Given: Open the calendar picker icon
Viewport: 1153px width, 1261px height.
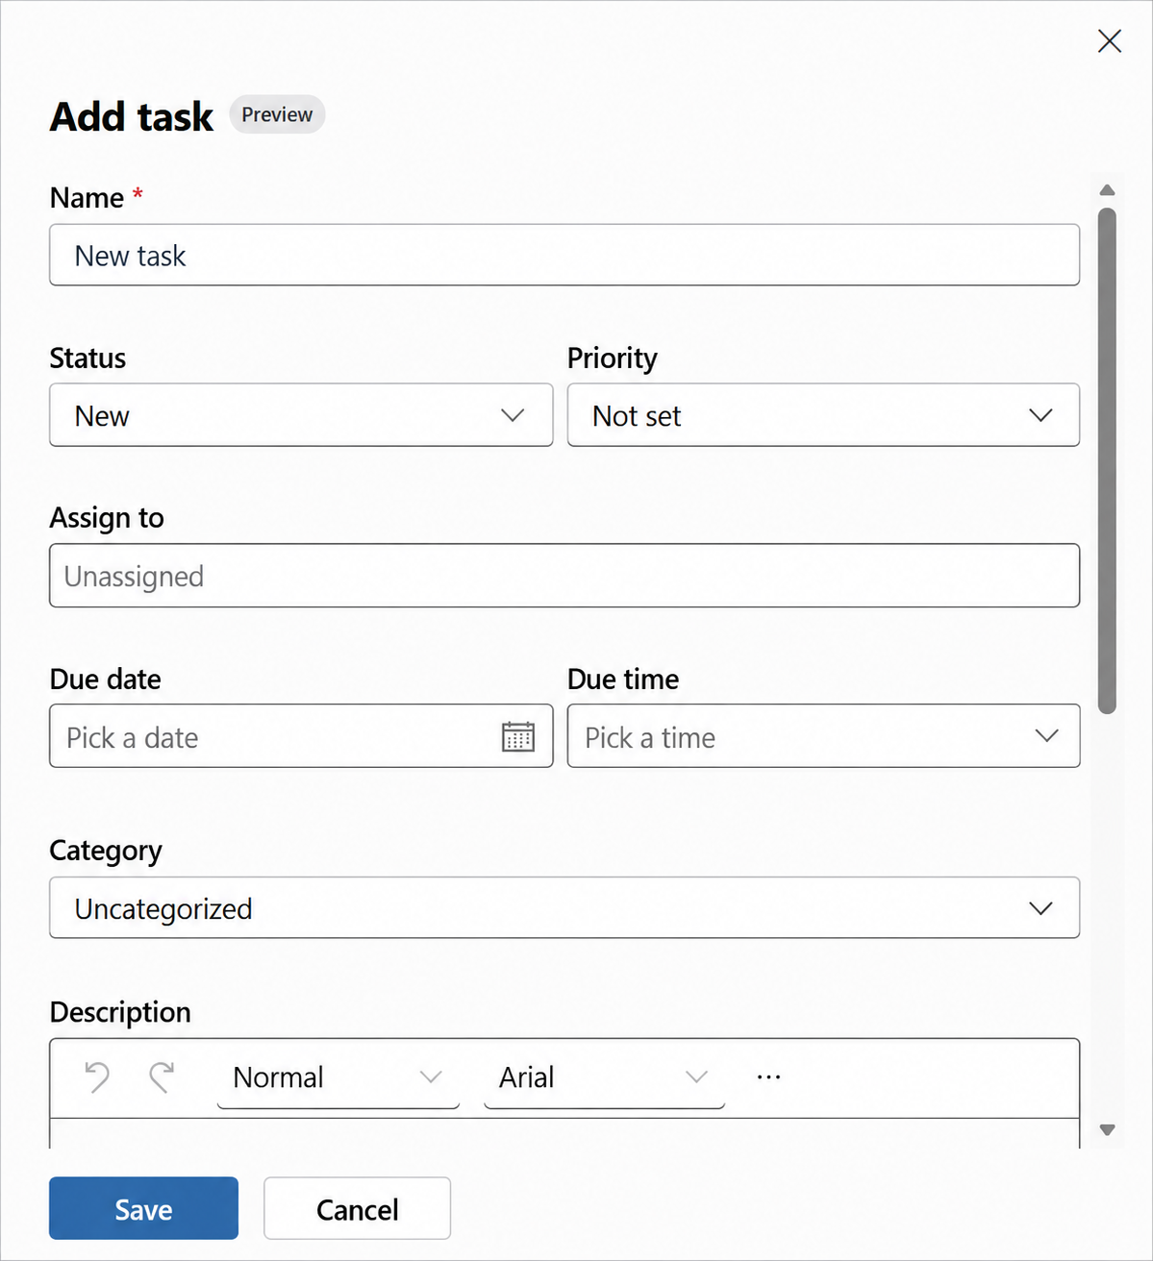Looking at the screenshot, I should (518, 737).
